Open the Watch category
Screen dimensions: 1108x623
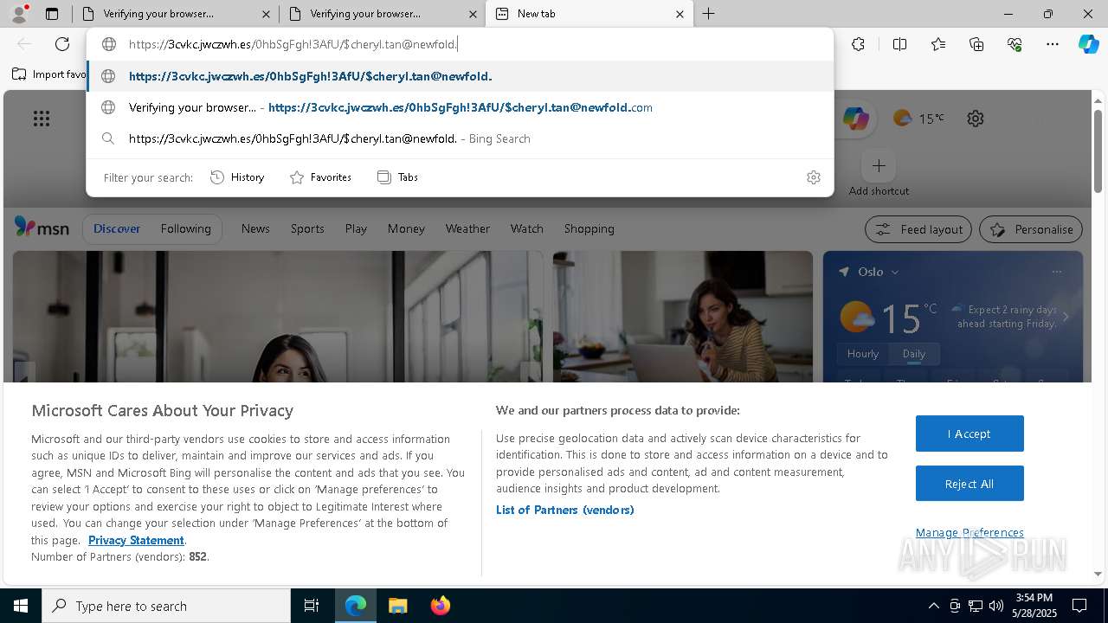click(527, 228)
